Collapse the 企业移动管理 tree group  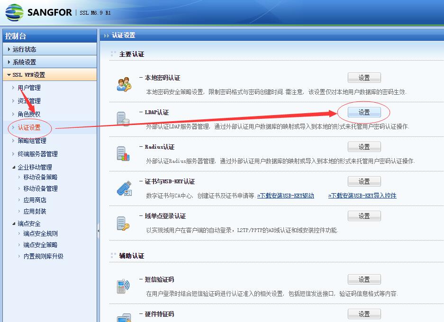click(14, 167)
